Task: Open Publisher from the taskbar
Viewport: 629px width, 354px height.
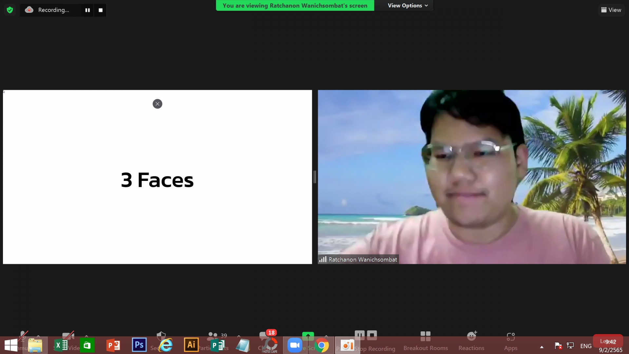Action: pos(218,345)
